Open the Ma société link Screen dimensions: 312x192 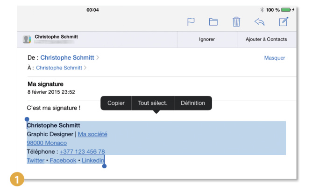click(x=92, y=134)
